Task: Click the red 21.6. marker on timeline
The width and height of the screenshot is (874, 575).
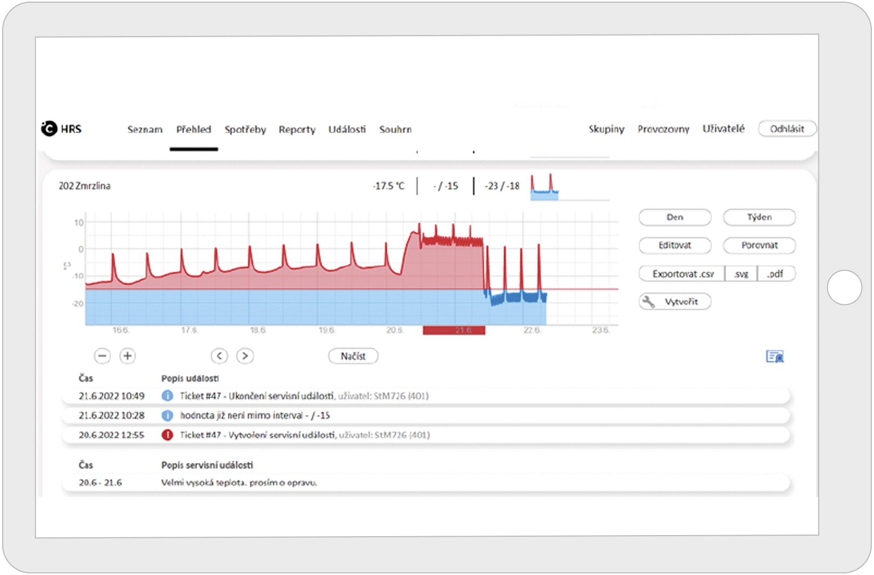Action: pos(454,330)
